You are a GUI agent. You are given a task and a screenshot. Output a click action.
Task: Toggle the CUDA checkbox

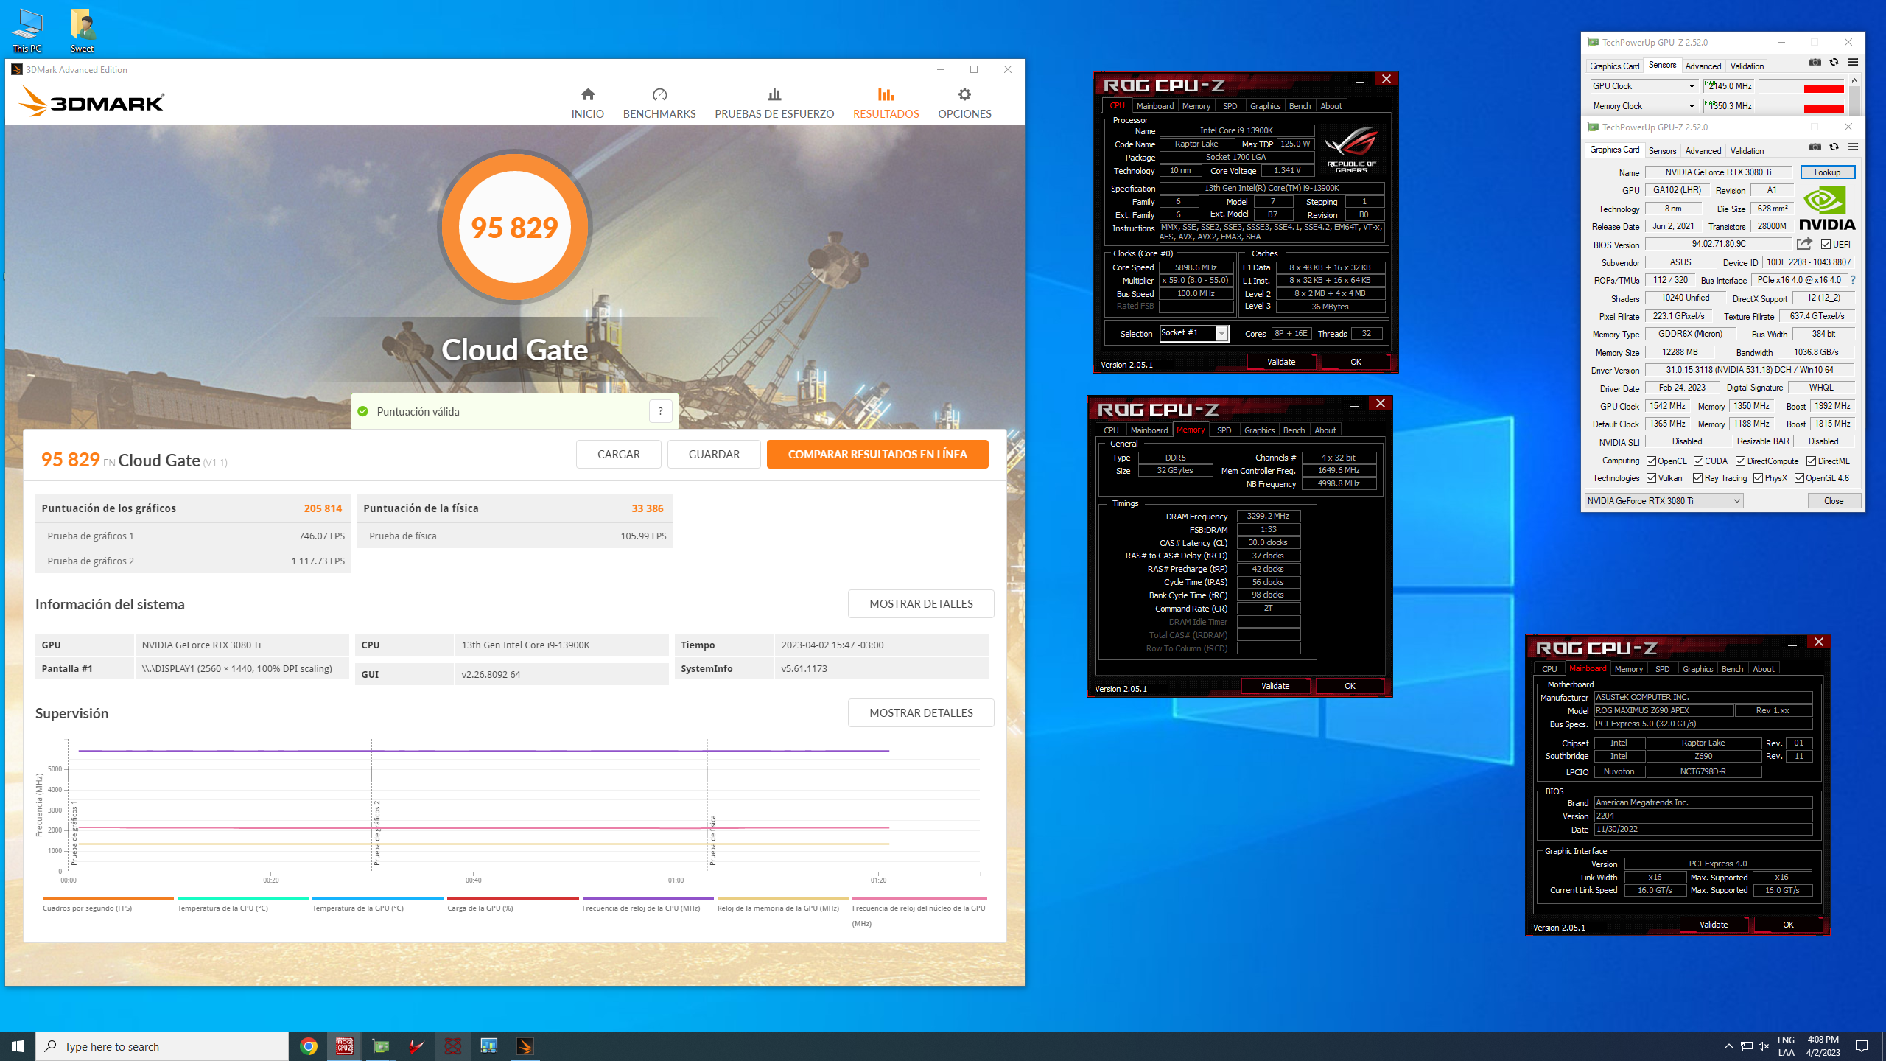pyautogui.click(x=1698, y=461)
